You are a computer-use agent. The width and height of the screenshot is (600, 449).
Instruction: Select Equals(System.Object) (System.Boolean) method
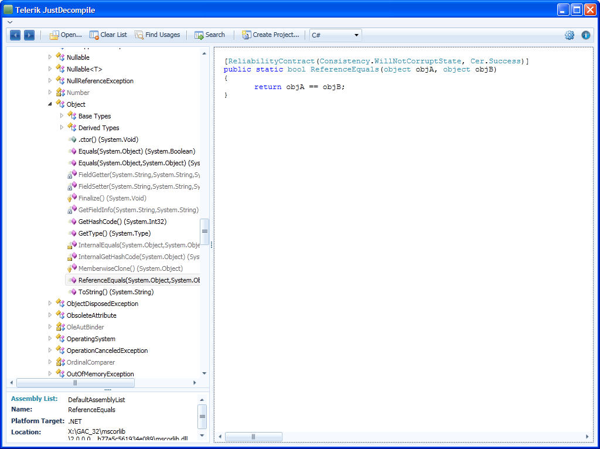[137, 151]
